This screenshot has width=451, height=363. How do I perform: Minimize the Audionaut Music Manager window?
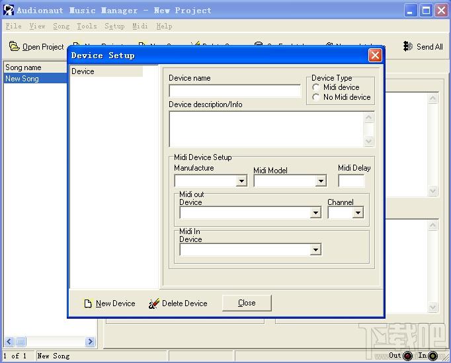point(411,11)
